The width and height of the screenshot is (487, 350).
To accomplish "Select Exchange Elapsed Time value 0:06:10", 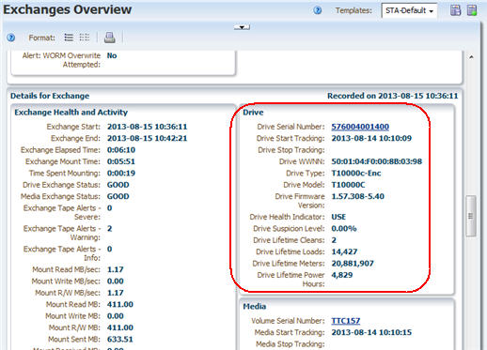I will tap(121, 150).
